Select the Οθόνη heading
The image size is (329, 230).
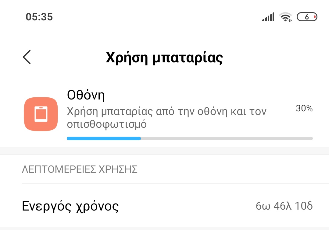pyautogui.click(x=86, y=96)
